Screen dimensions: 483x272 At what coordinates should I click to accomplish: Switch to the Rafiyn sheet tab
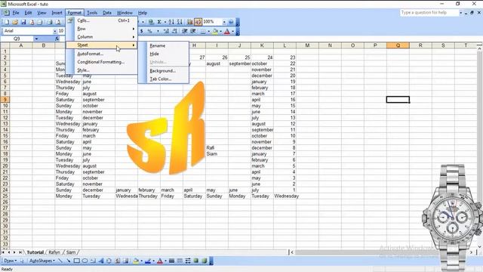coord(54,252)
